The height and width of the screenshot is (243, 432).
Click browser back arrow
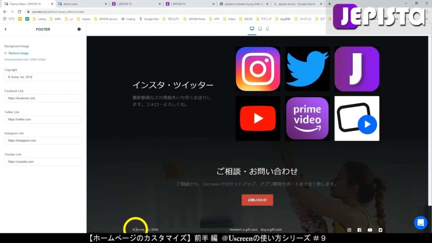point(5,11)
